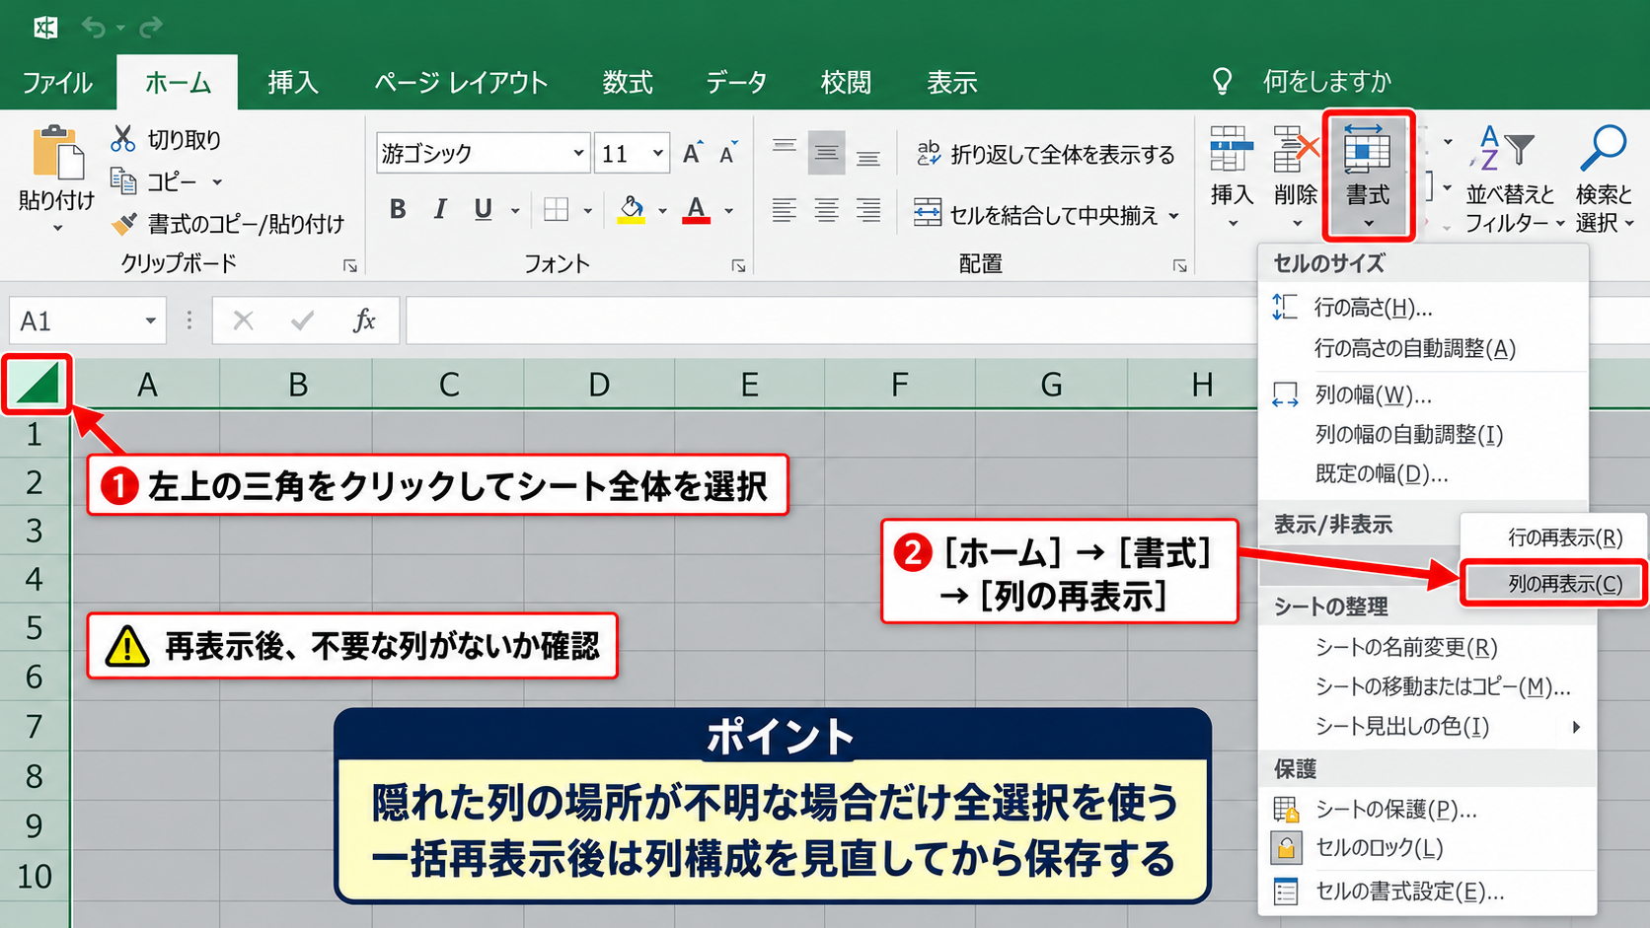1650x928 pixels.
Task: Expand the Name Box dropdown arrow for A1
Action: coord(150,321)
